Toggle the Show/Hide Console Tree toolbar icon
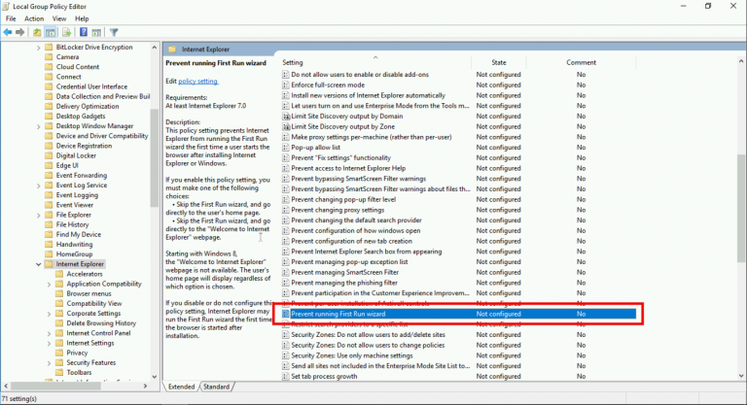Image resolution: width=747 pixels, height=405 pixels. (50, 32)
